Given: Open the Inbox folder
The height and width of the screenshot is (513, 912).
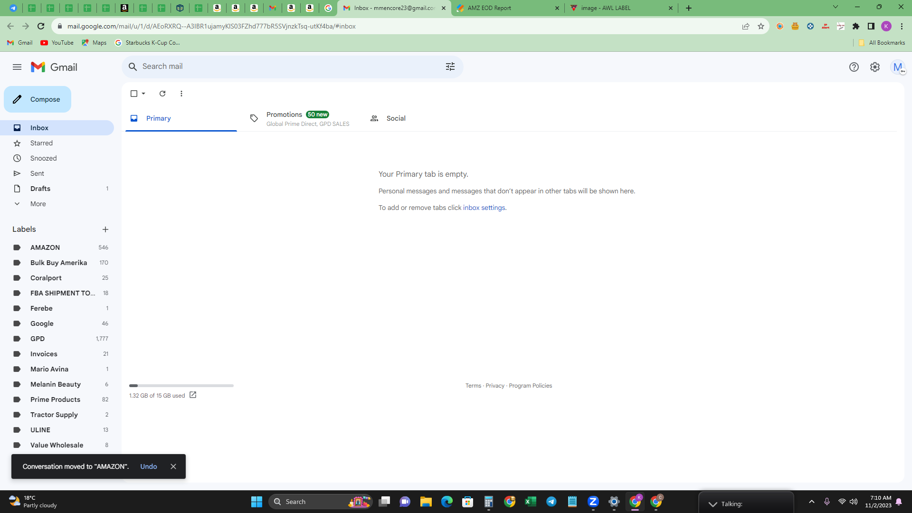Looking at the screenshot, I should 57,128.
